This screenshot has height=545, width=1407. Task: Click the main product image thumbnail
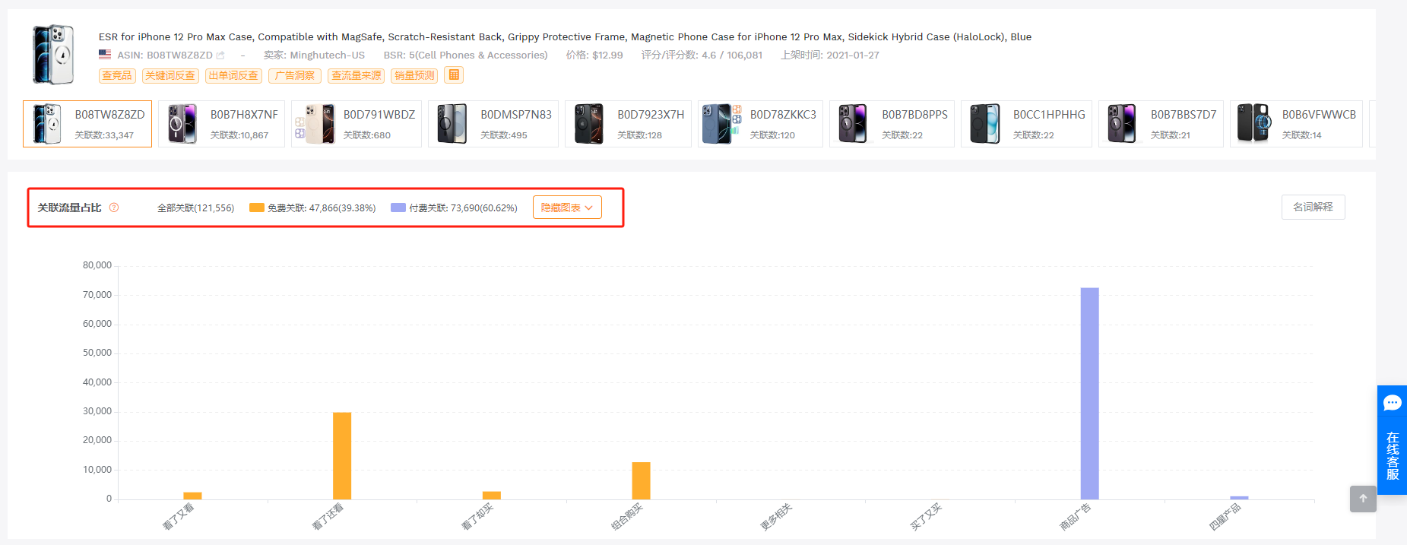click(53, 54)
